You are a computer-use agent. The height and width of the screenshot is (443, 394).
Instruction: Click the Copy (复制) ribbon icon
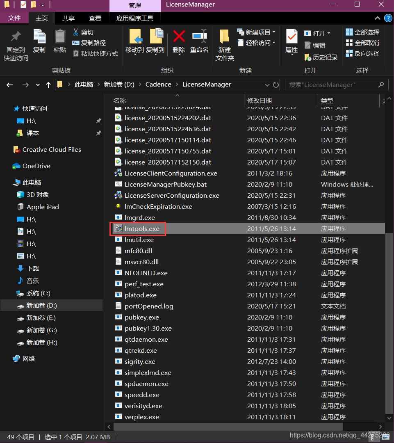(x=39, y=37)
